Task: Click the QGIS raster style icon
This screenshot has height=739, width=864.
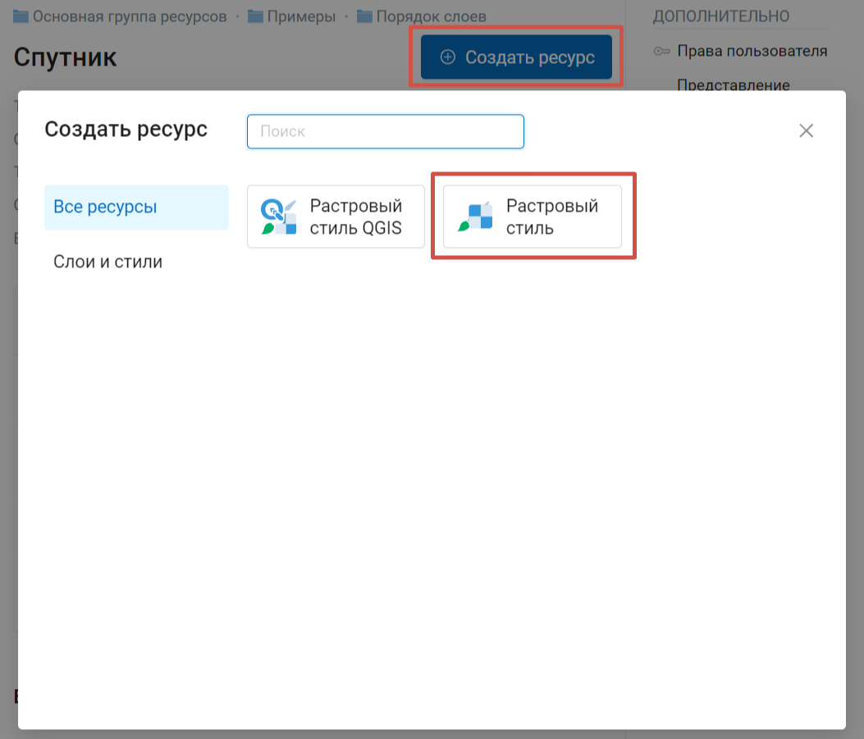Action: (278, 217)
